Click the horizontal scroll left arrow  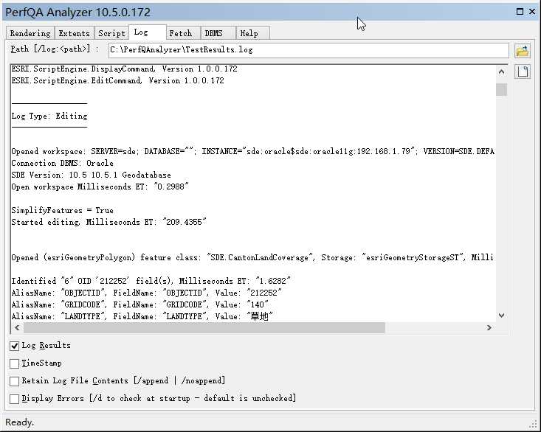[x=17, y=327]
